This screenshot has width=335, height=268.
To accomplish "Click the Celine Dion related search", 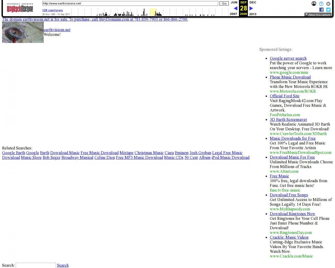I will 105,158.
